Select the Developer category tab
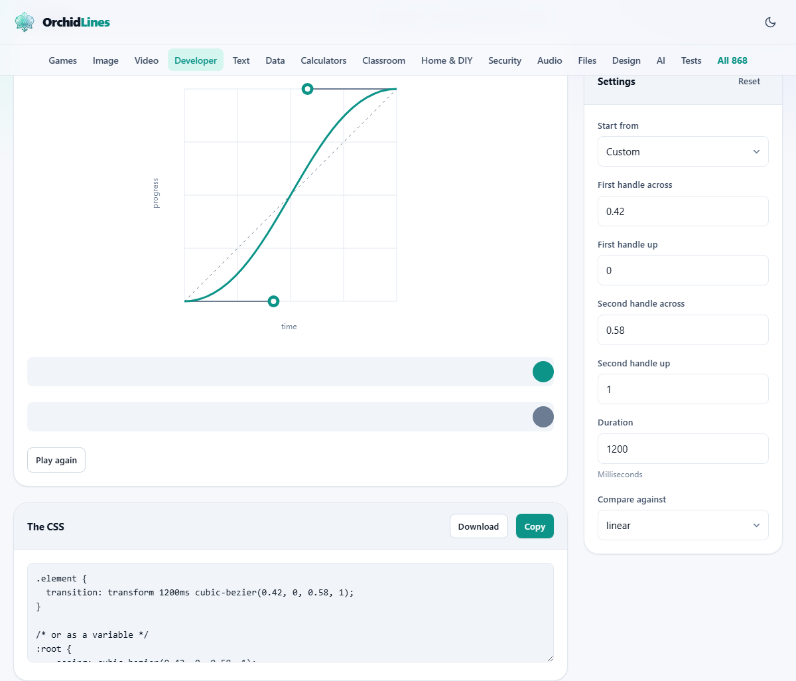Viewport: 796px width, 681px height. pos(196,60)
